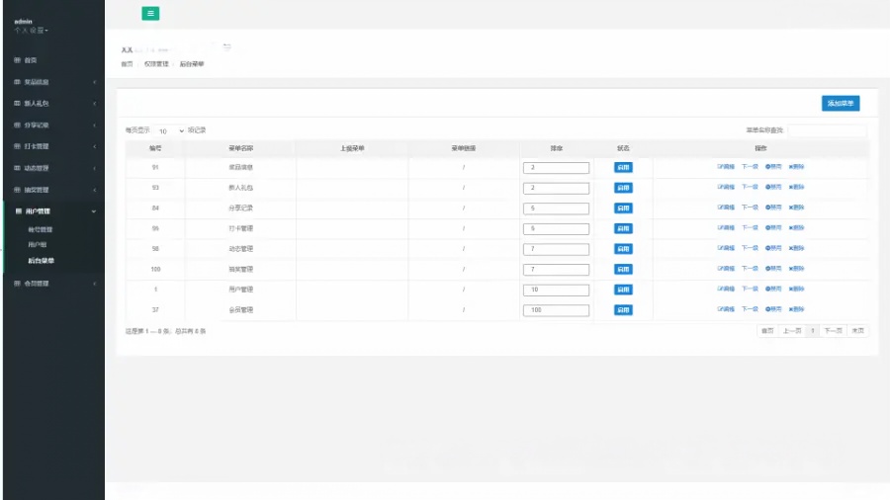
Task: Toggle the blue 启用 status in first row
Action: coord(623,167)
